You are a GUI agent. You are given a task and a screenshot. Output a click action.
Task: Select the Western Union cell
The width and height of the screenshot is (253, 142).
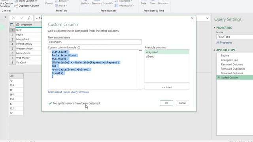(x=28, y=49)
